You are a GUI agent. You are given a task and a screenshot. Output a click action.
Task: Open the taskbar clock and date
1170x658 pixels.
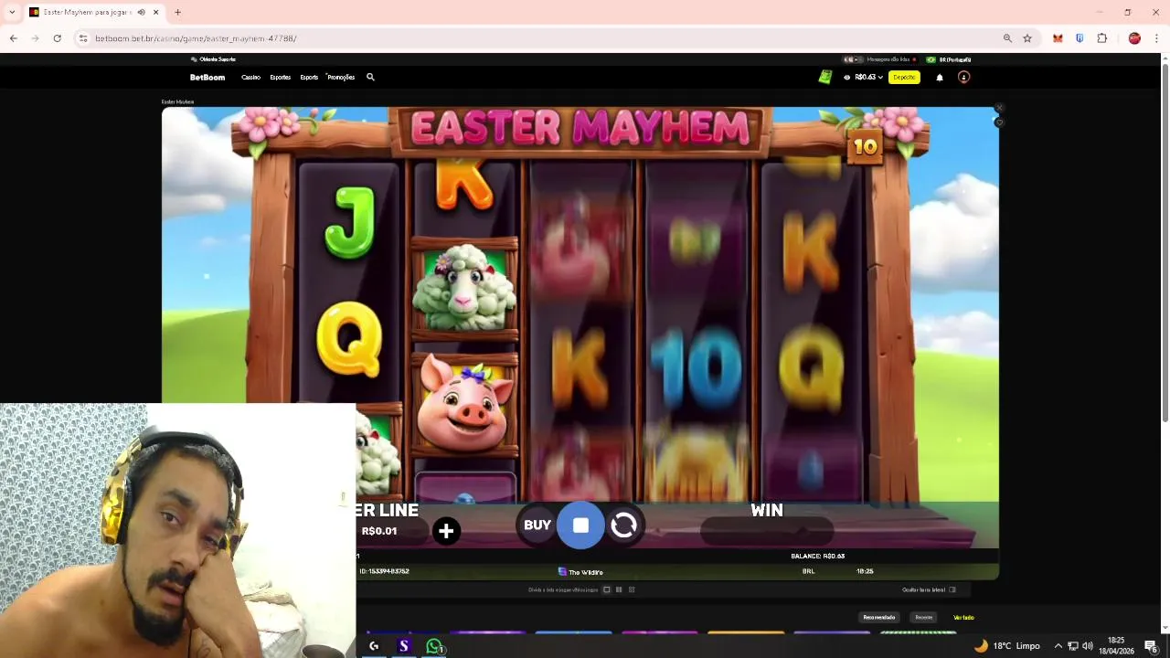coord(1116,645)
